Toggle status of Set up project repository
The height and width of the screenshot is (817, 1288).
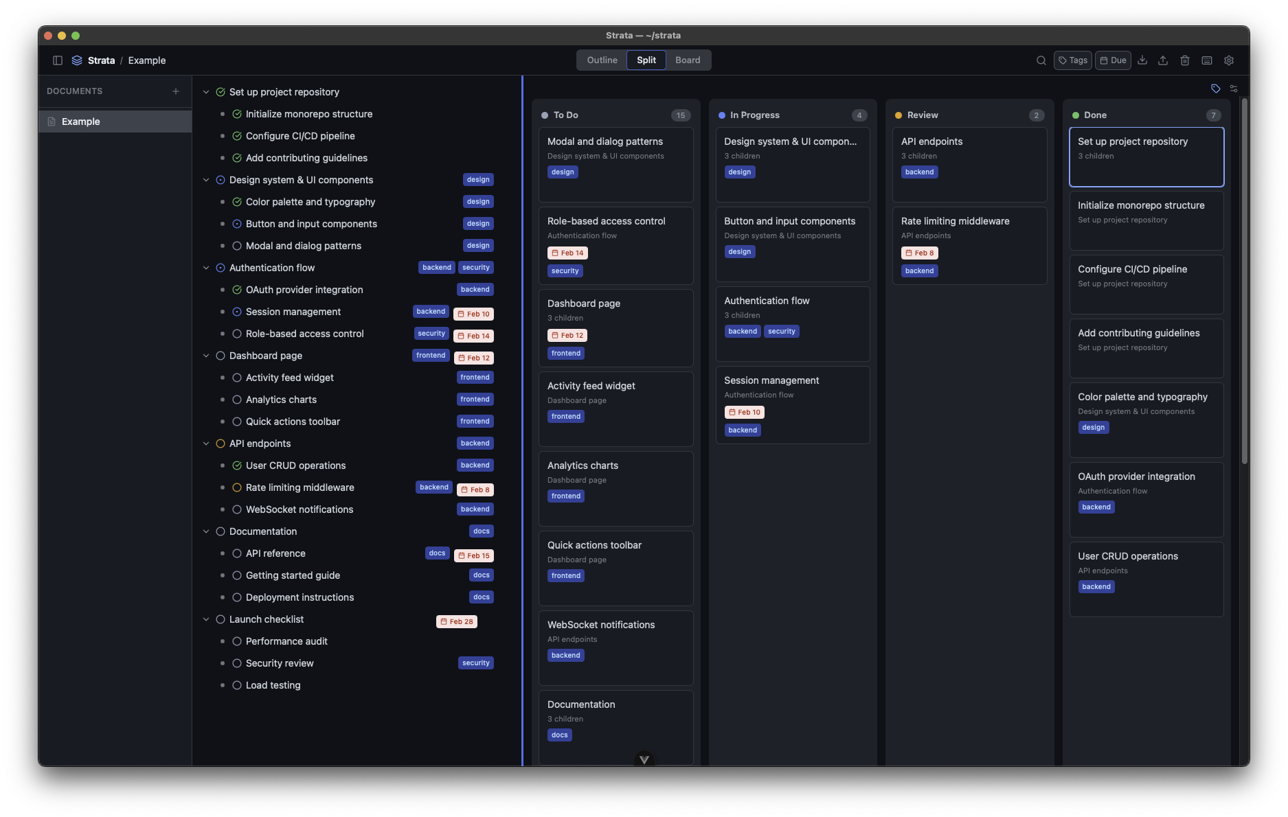click(221, 92)
